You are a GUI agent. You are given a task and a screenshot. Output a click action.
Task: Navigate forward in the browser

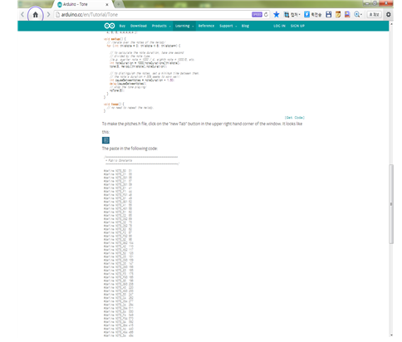point(48,15)
